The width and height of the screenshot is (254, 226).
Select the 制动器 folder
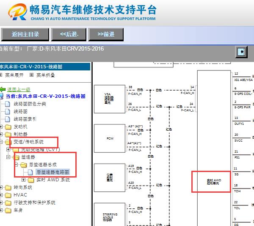(20, 134)
